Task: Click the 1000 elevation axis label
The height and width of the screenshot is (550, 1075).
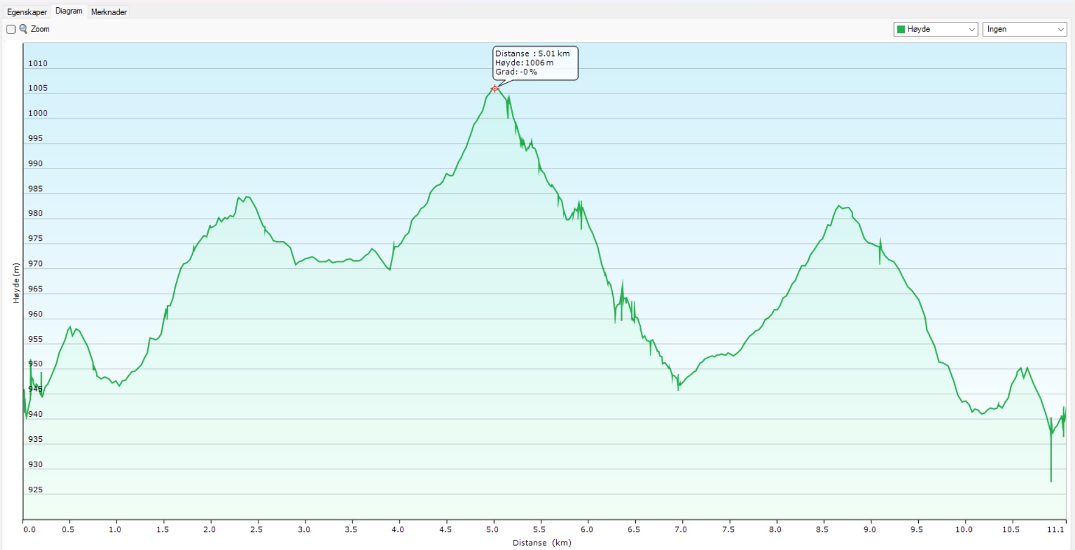Action: (38, 113)
